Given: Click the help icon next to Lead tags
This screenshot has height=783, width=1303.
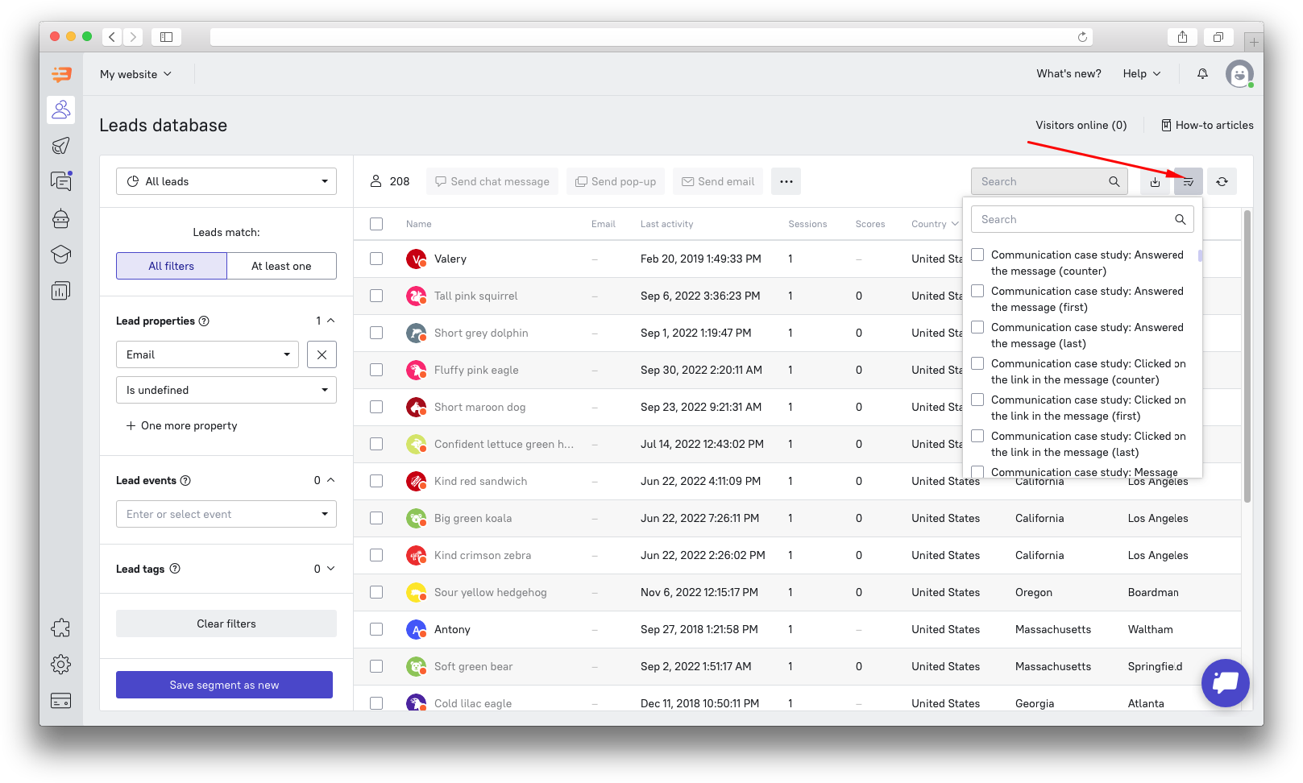Looking at the screenshot, I should 175,569.
